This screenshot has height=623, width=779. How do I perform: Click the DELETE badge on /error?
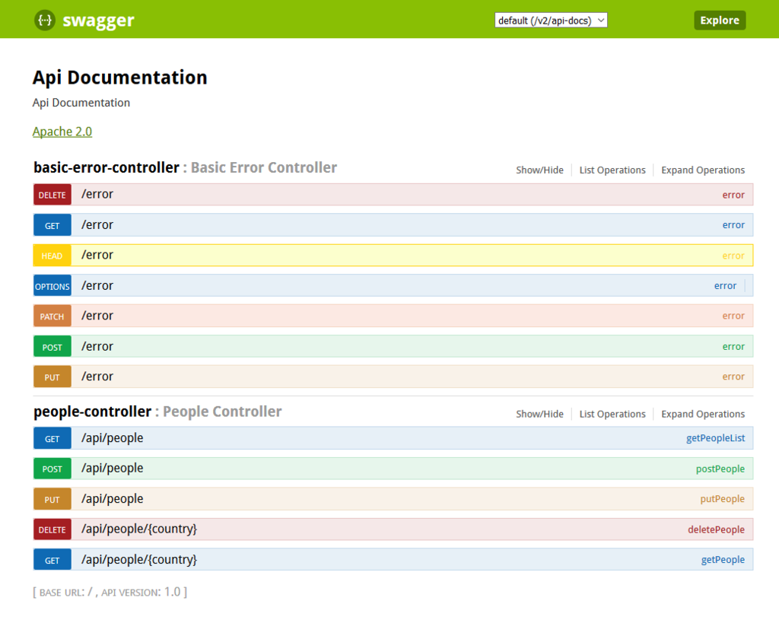52,195
